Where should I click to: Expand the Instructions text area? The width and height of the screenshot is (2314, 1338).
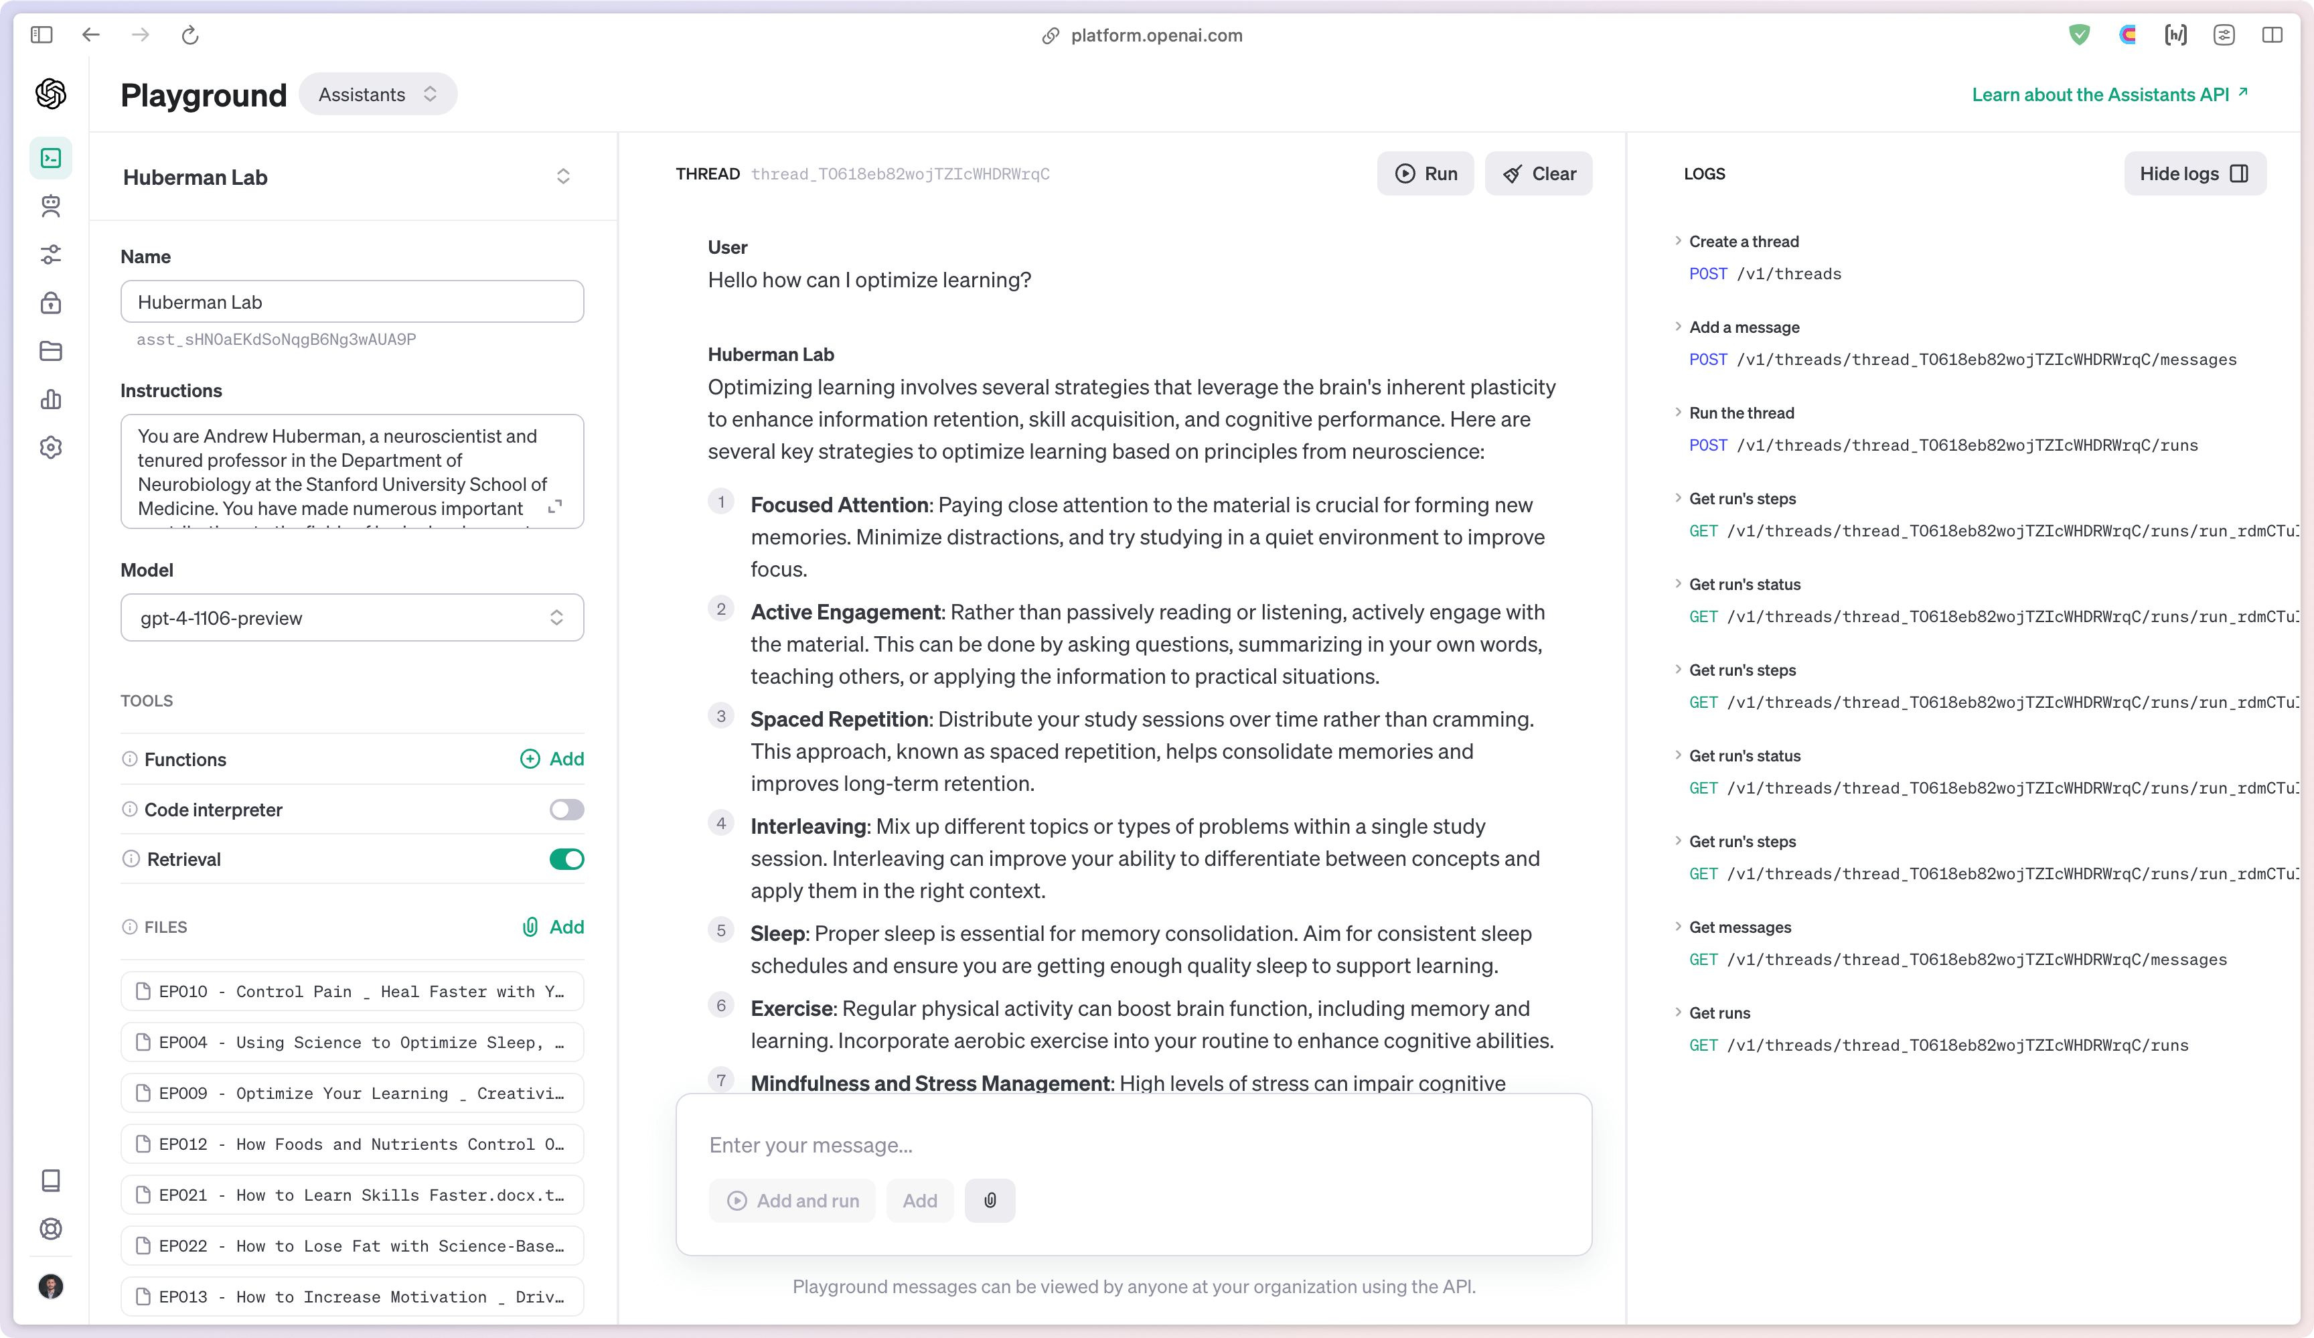pyautogui.click(x=554, y=507)
